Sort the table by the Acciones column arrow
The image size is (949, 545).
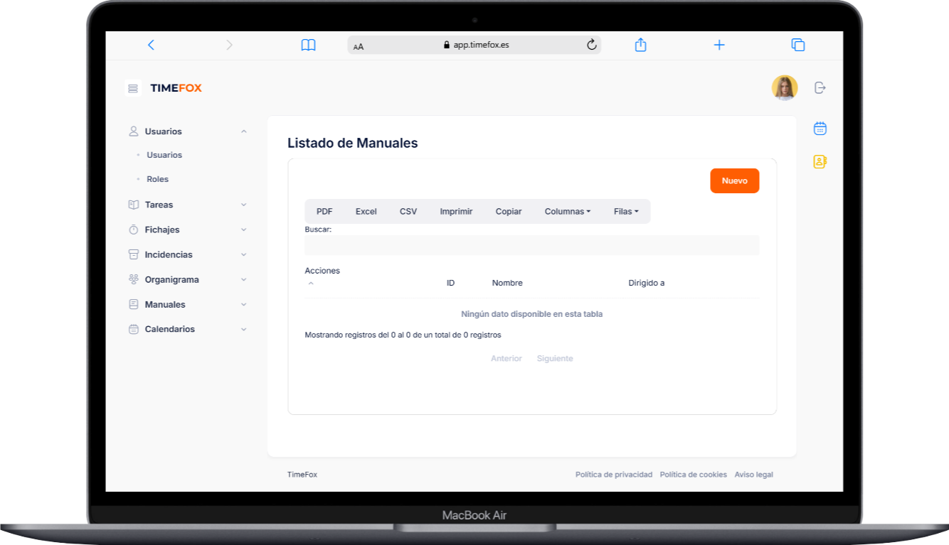pyautogui.click(x=311, y=282)
